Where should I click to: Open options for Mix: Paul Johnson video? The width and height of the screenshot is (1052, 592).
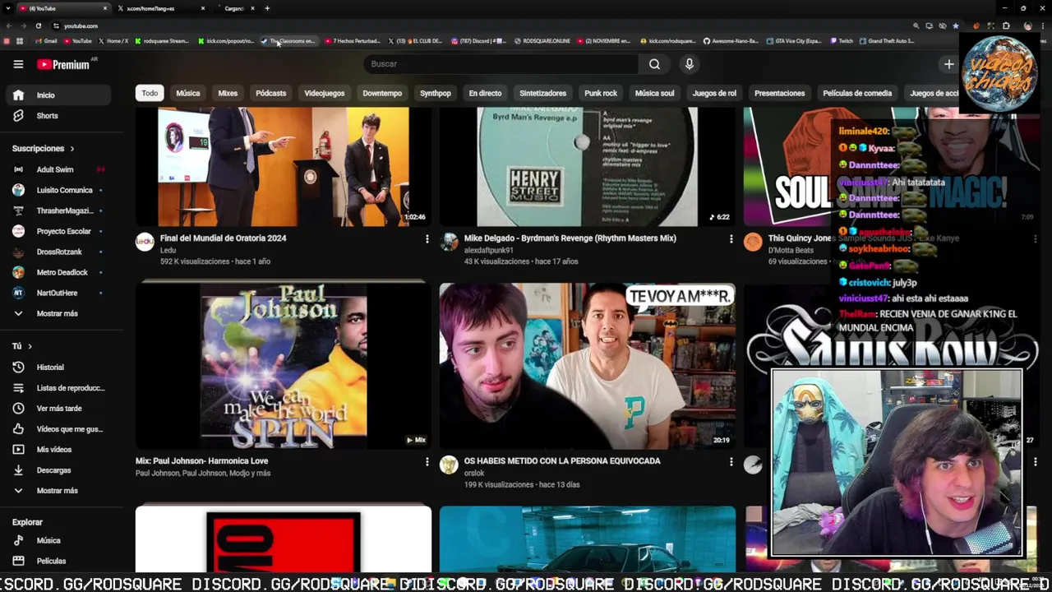[x=427, y=462]
